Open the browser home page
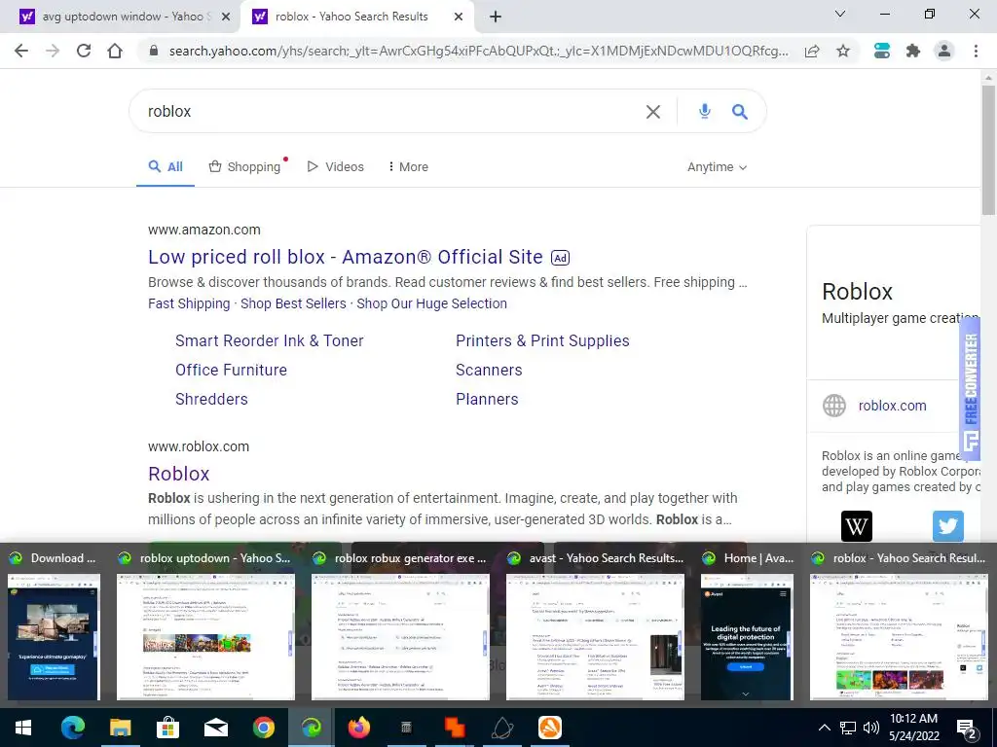This screenshot has width=997, height=747. (x=115, y=51)
